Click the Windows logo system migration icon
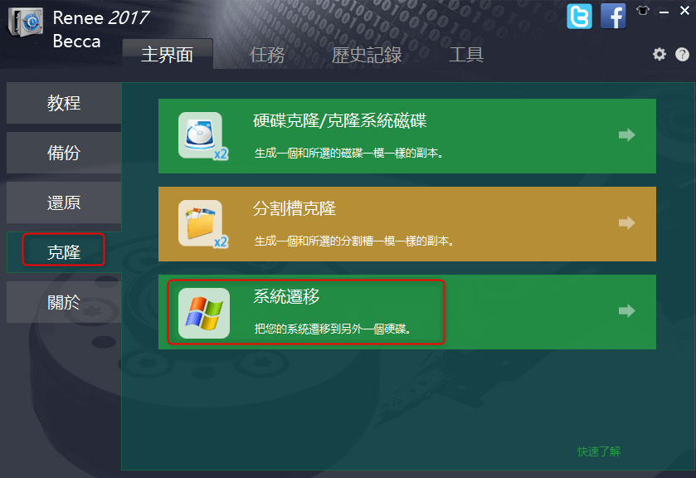 tap(204, 313)
